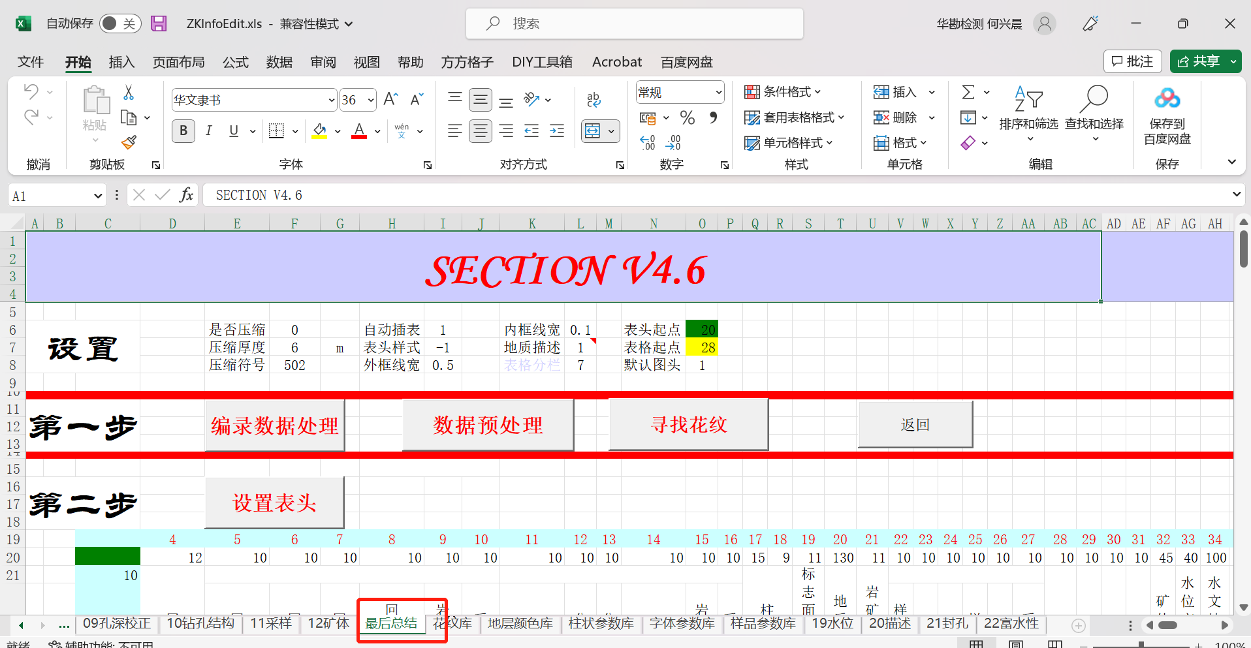Click the 数据预处理 button

(488, 425)
